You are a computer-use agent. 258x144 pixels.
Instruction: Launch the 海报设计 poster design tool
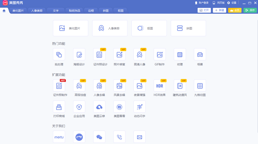click(x=79, y=54)
